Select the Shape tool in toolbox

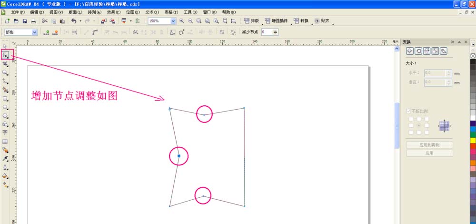coord(5,55)
